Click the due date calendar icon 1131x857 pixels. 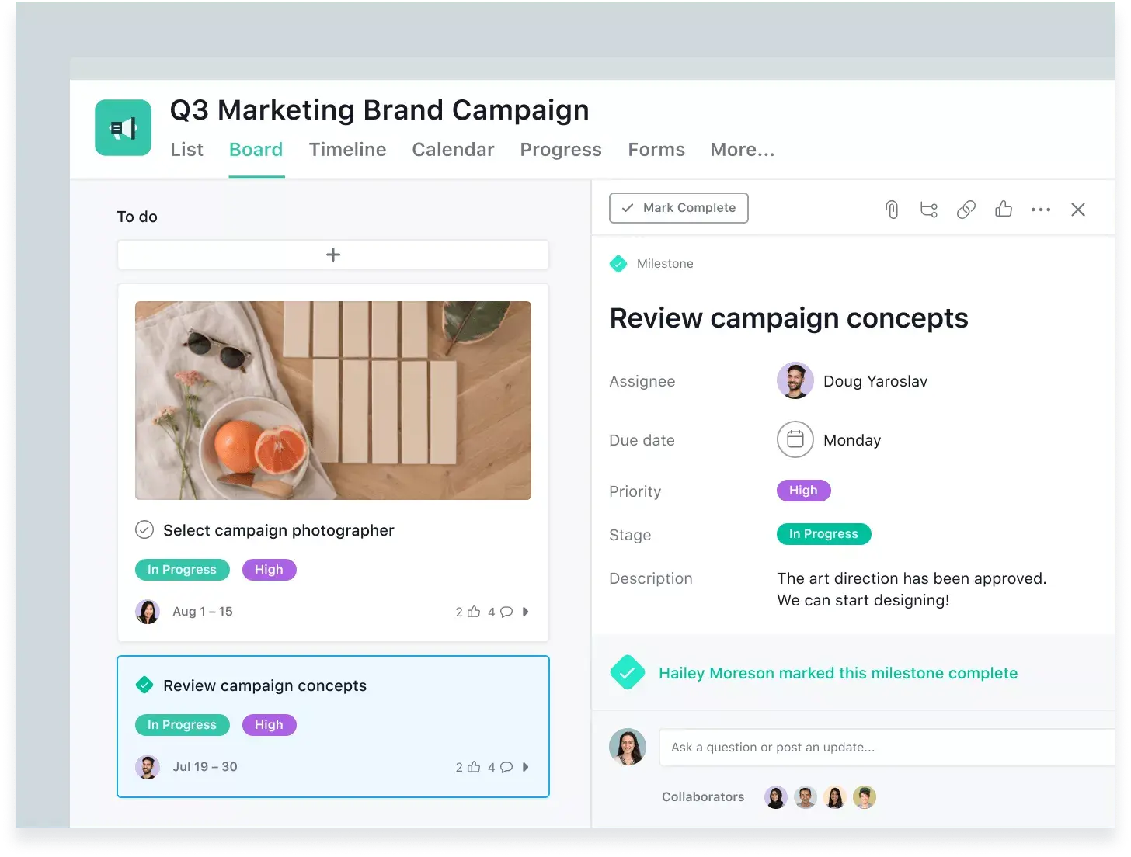click(x=795, y=440)
